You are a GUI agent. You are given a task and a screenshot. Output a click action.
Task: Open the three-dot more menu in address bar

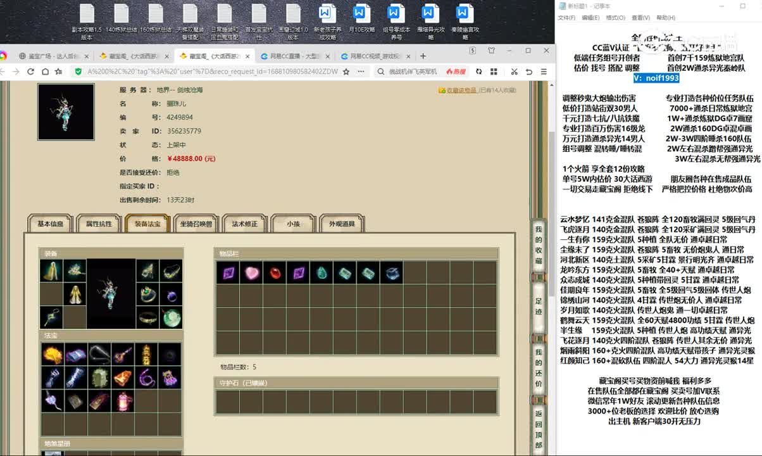[361, 72]
